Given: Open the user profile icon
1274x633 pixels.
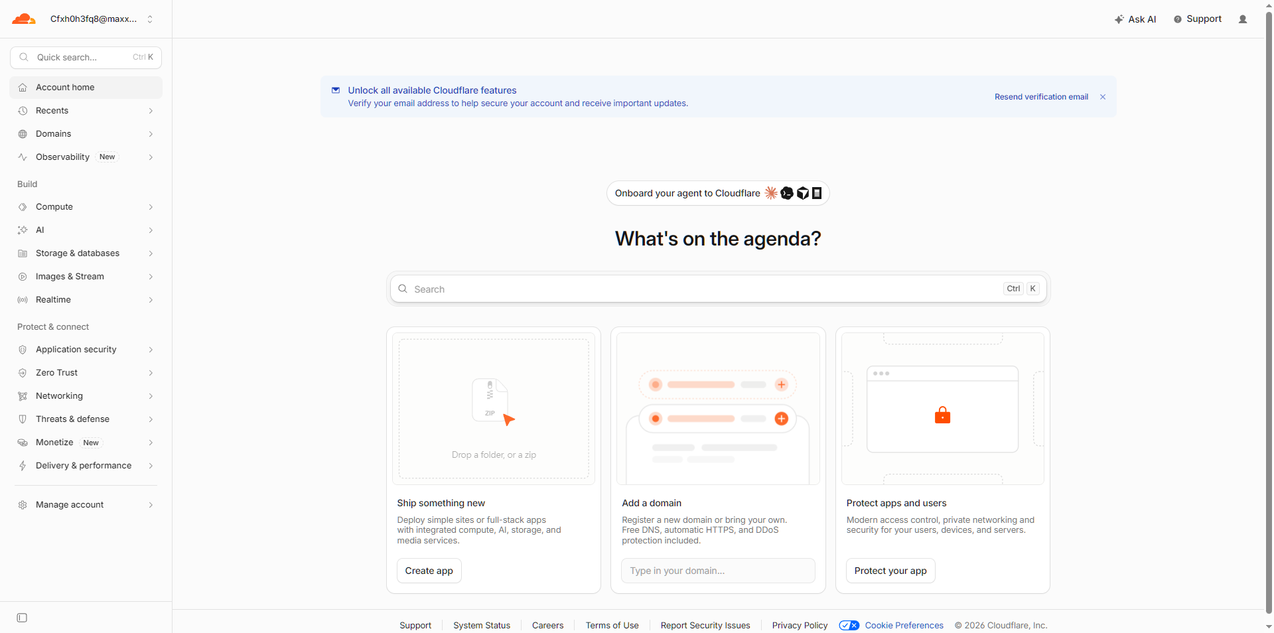Looking at the screenshot, I should (1243, 19).
